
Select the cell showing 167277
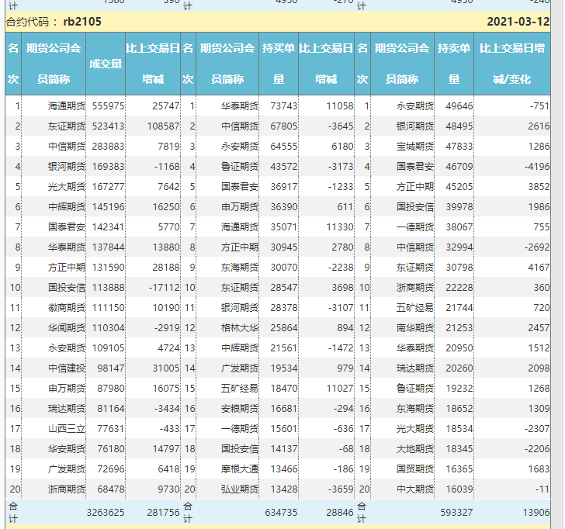(x=108, y=186)
